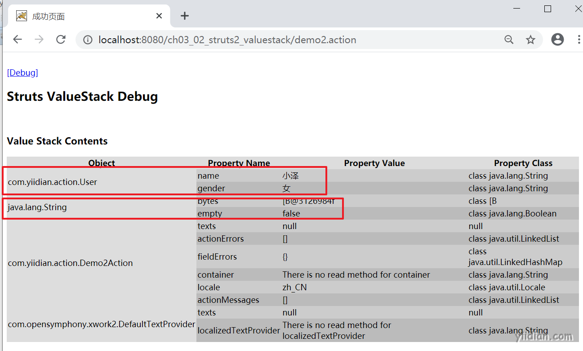
Task: Open Chrome's three-dot menu
Action: click(579, 40)
